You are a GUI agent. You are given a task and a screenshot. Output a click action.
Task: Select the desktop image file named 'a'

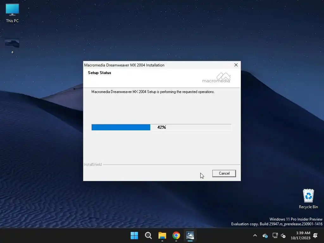pyautogui.click(x=12, y=46)
